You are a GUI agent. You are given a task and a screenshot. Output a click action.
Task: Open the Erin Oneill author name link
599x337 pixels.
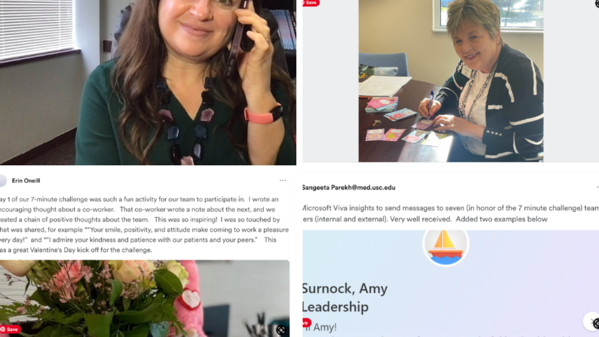coord(26,181)
